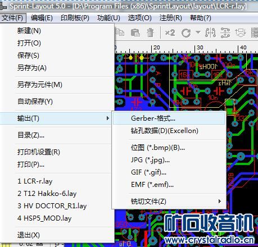Choose 新建(N) from the file menu
258x247 pixels.
[57, 31]
